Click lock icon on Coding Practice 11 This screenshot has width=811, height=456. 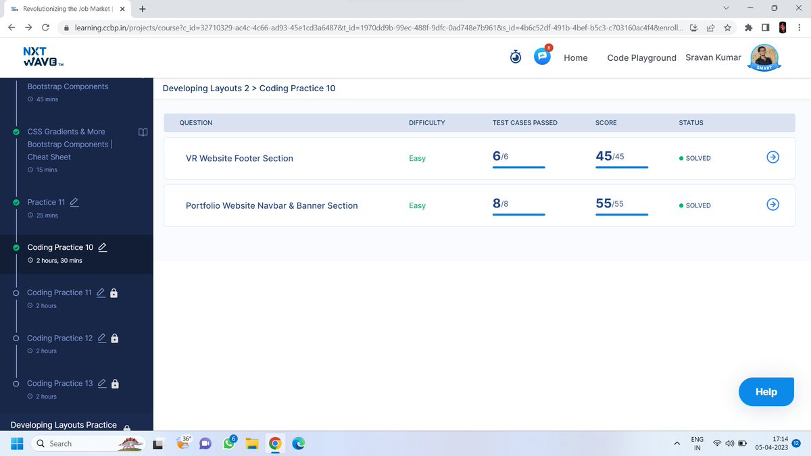[x=114, y=293]
